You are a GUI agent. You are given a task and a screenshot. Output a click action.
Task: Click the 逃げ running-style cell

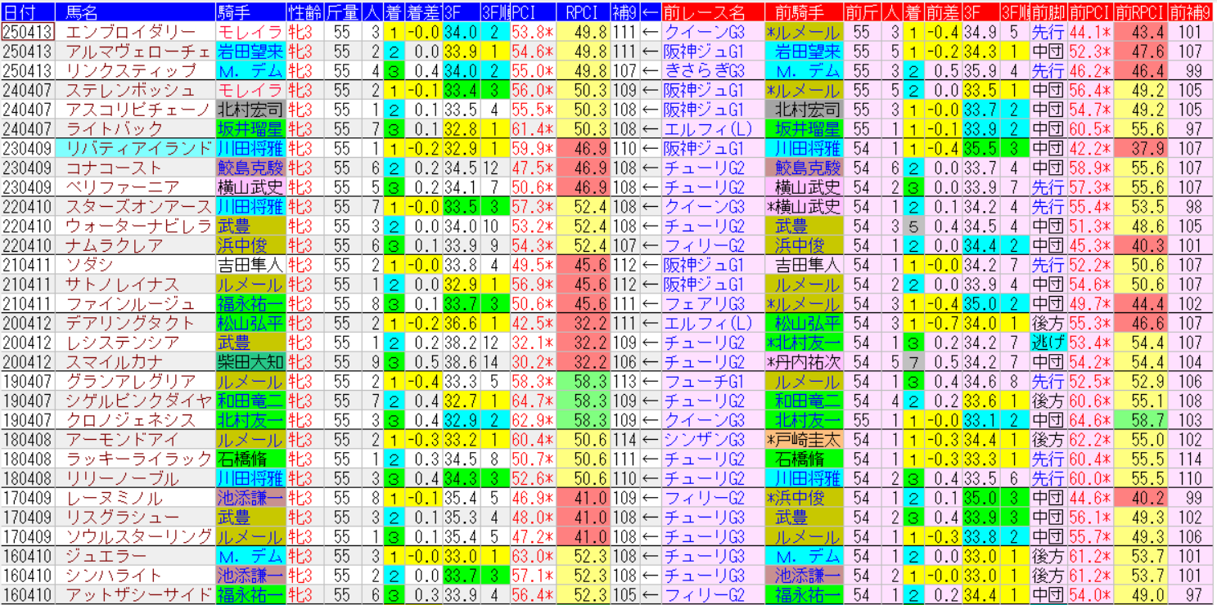(1048, 343)
